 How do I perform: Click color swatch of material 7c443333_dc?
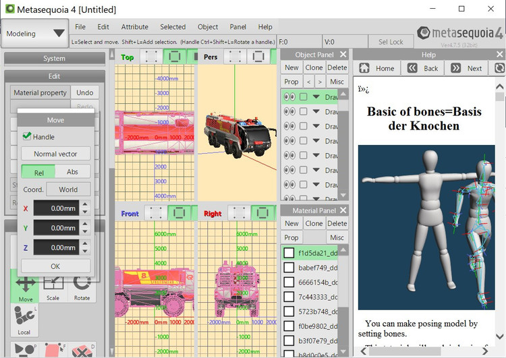point(289,297)
